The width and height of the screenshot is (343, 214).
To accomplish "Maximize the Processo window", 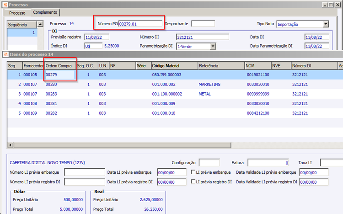I will pyautogui.click(x=332, y=4).
